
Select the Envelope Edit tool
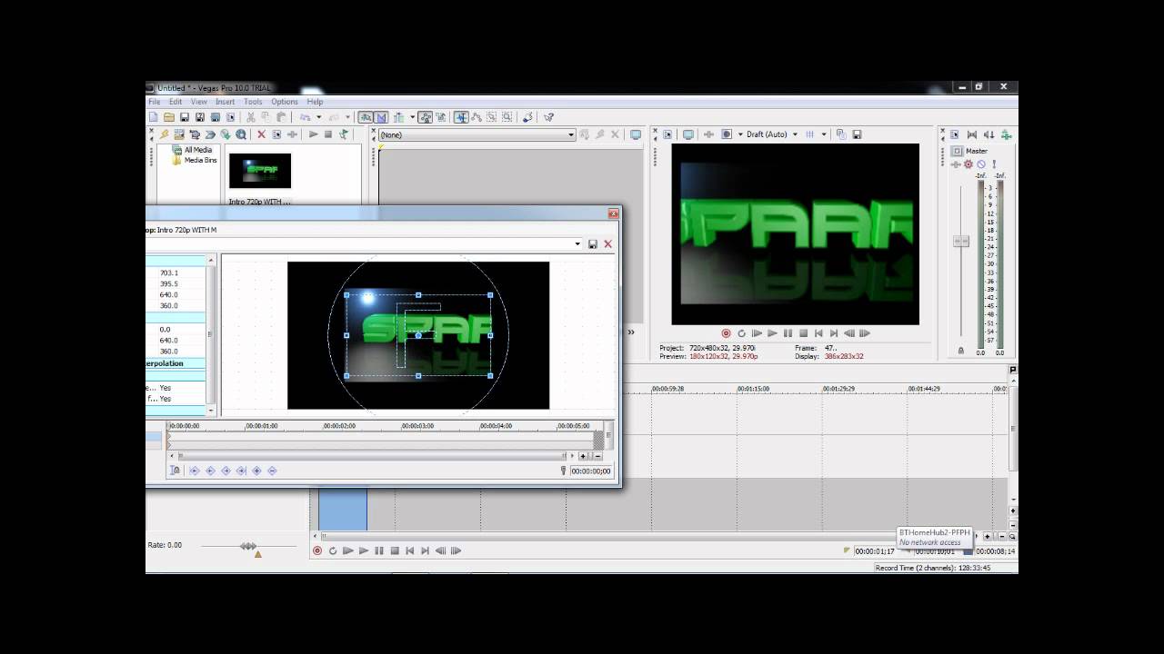pos(476,117)
